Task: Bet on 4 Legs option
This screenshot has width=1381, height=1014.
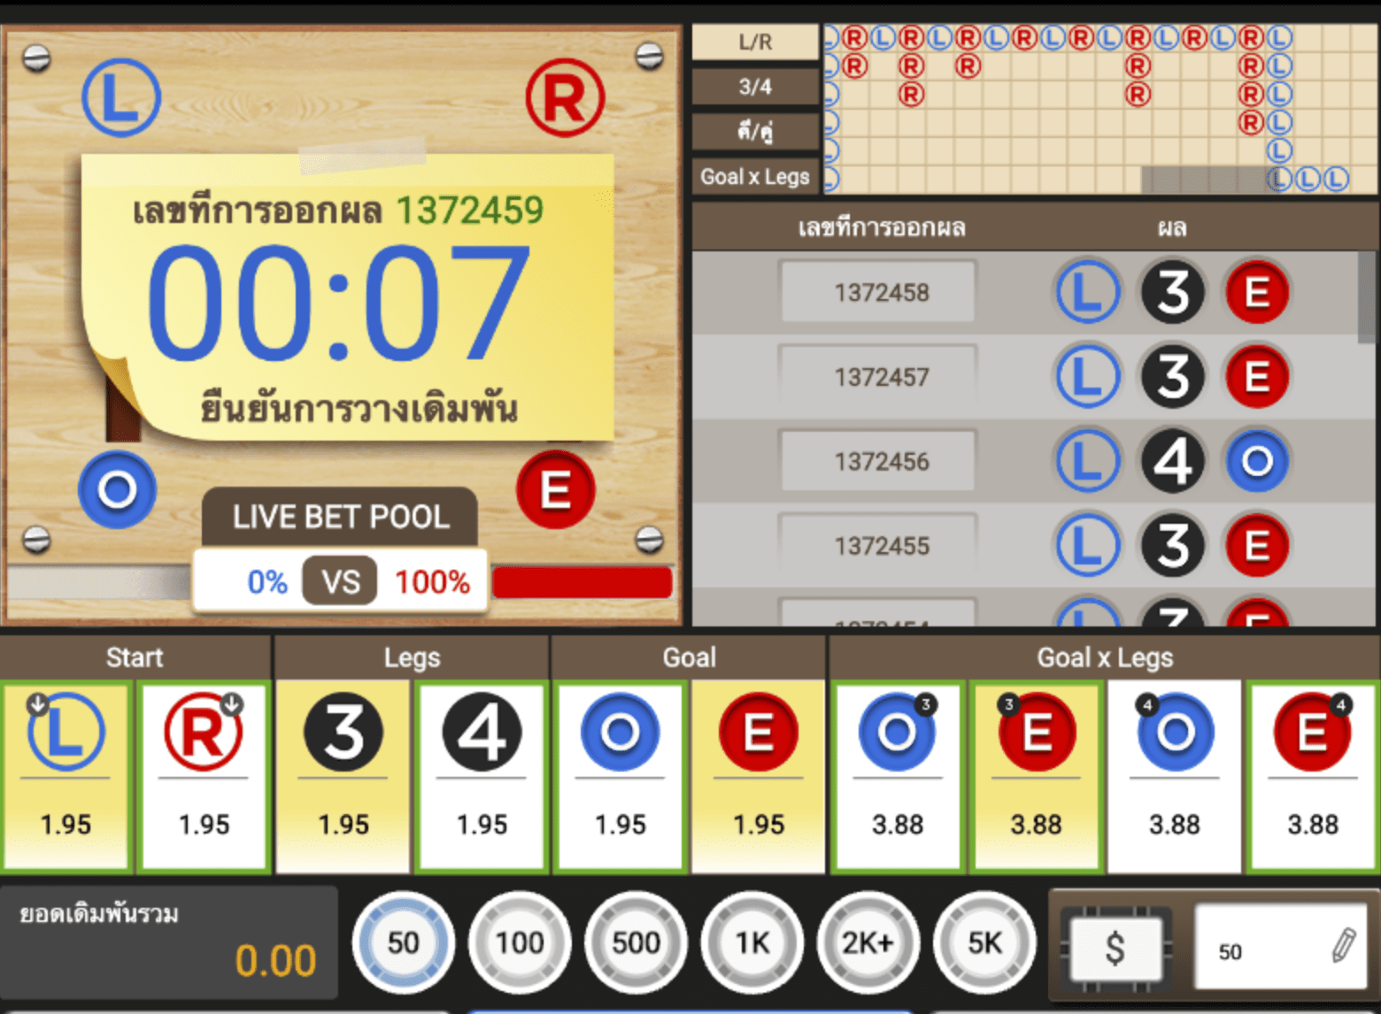Action: click(482, 775)
